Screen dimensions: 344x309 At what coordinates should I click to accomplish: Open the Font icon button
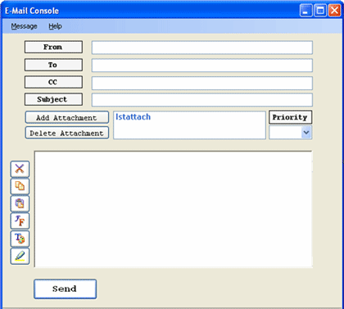pos(20,221)
